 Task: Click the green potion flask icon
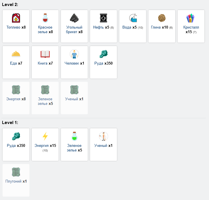point(74,136)
